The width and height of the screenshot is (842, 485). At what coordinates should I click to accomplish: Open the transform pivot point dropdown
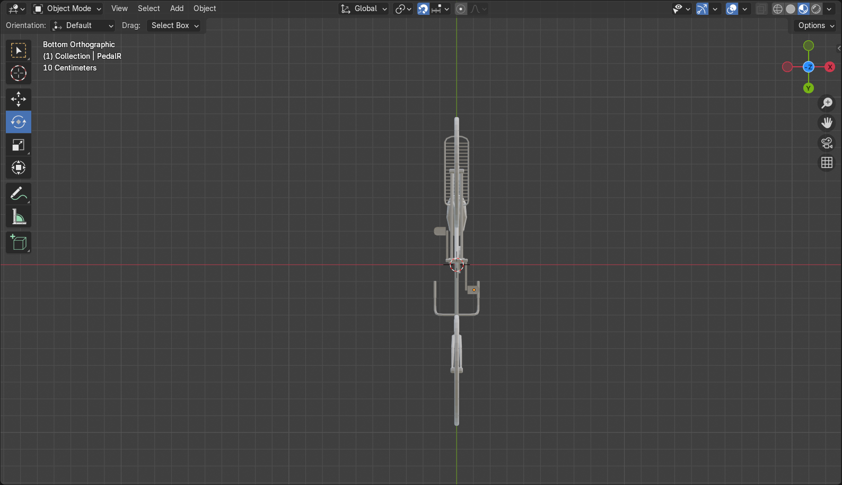403,8
